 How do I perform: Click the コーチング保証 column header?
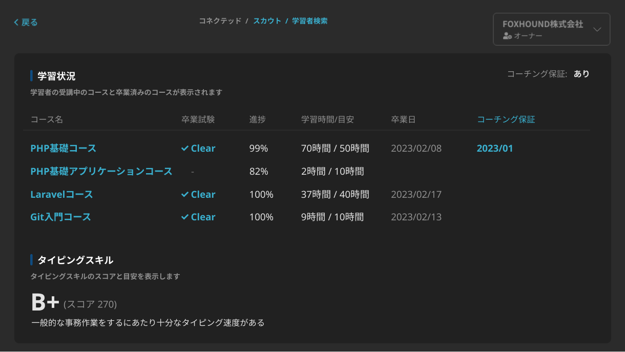[506, 119]
